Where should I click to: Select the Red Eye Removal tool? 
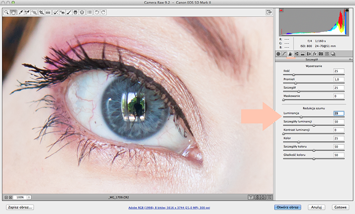[62, 12]
